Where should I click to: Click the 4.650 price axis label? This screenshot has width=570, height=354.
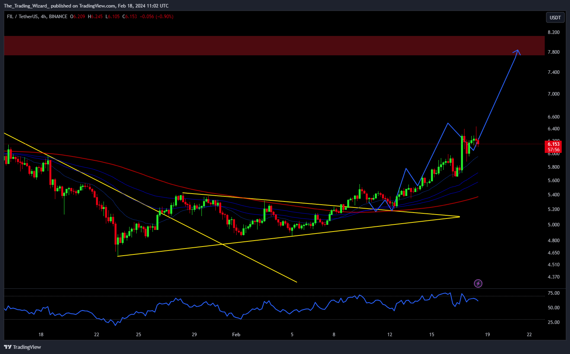point(553,253)
